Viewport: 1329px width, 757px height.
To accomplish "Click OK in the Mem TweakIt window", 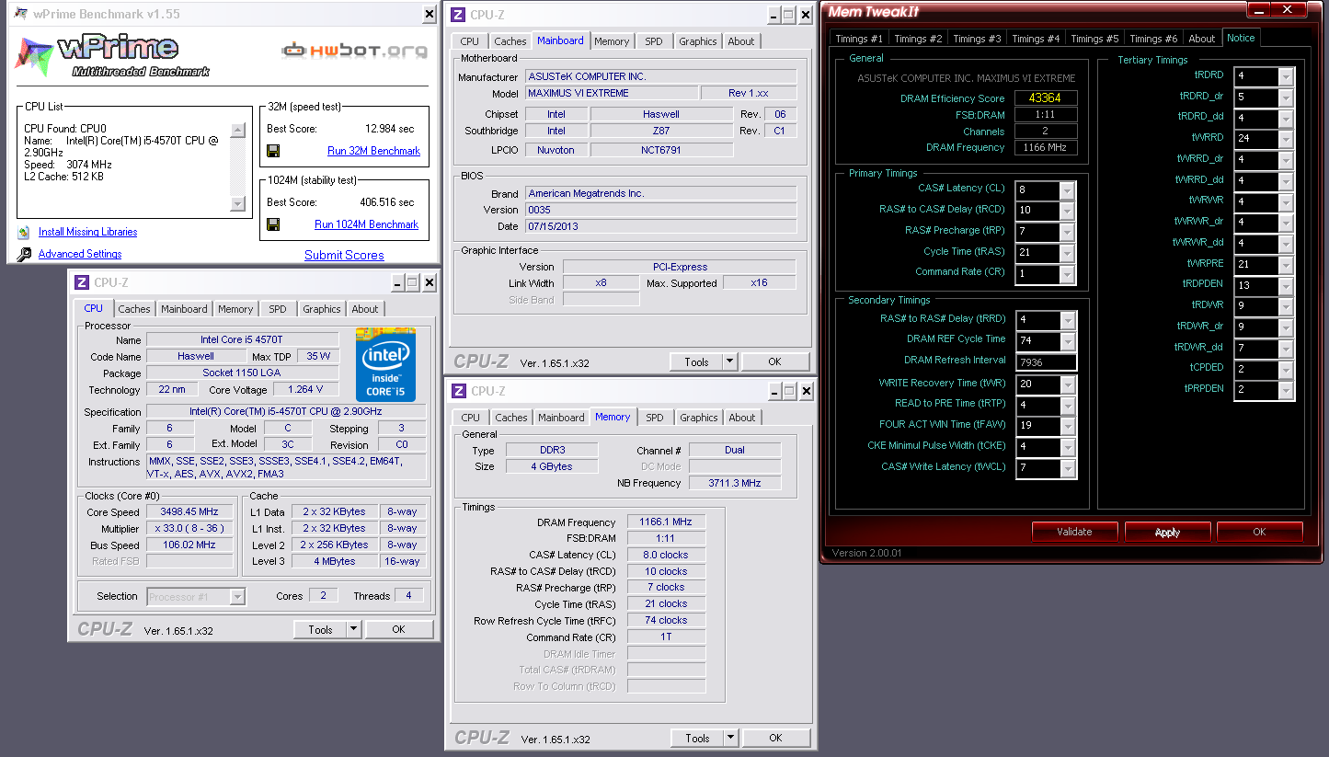I will (x=1259, y=532).
